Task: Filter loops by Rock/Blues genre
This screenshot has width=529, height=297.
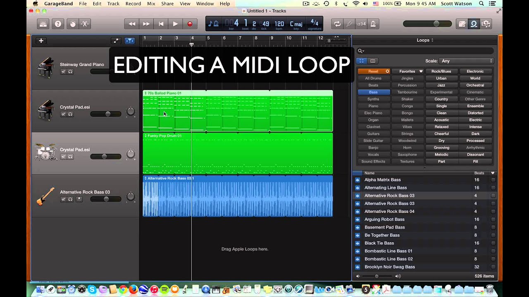Action: [441, 71]
